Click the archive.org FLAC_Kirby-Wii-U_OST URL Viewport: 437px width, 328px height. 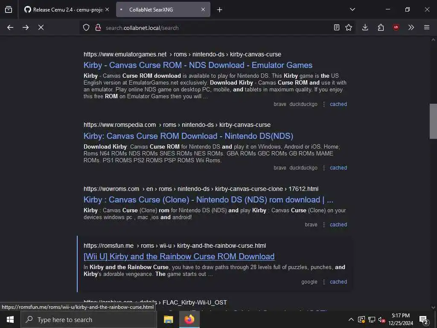pos(155,302)
